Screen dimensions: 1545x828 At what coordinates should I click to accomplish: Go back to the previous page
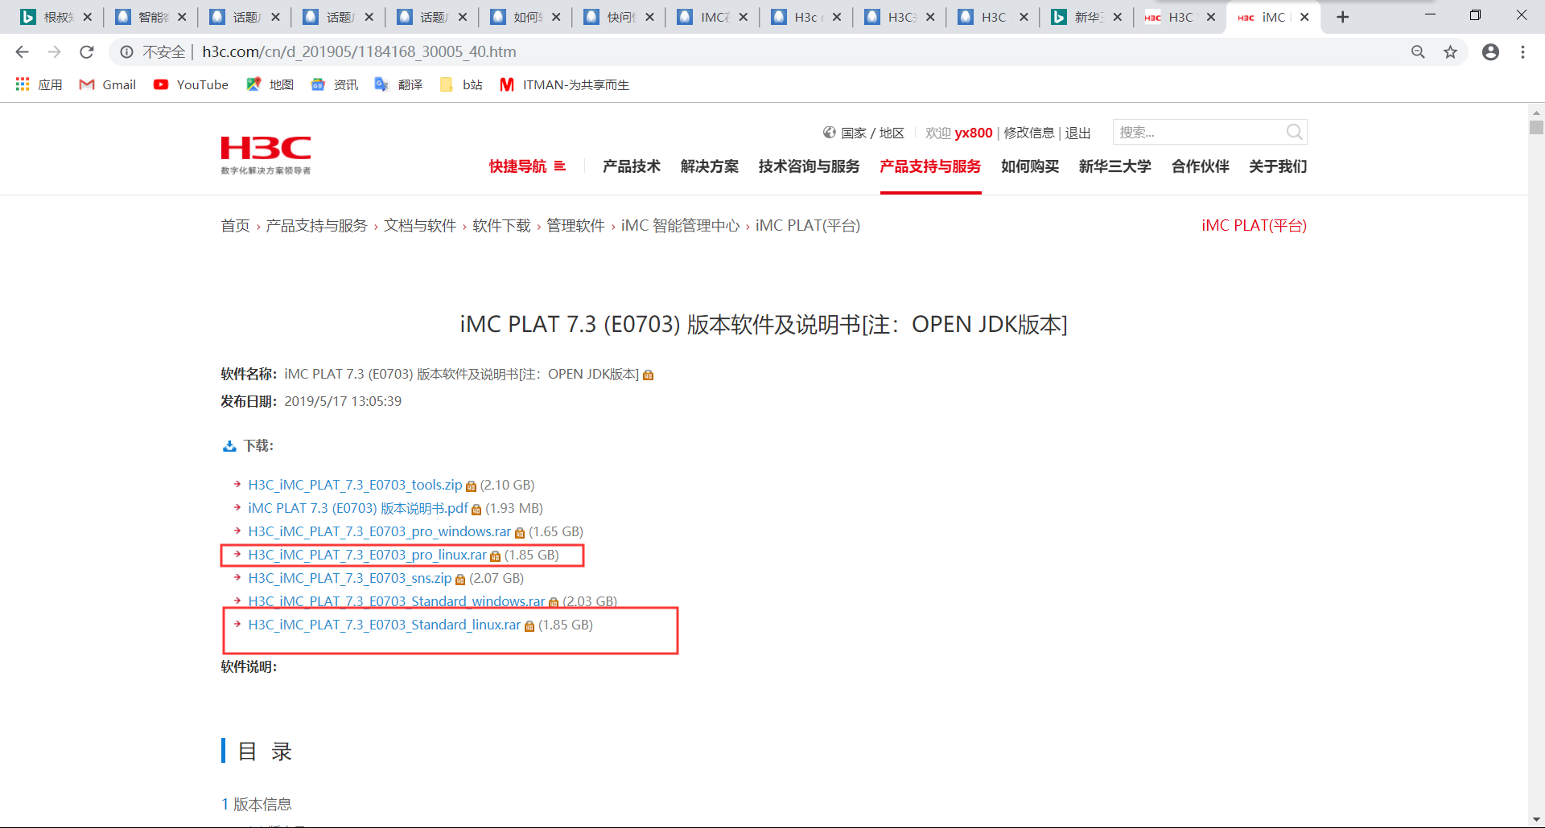22,52
